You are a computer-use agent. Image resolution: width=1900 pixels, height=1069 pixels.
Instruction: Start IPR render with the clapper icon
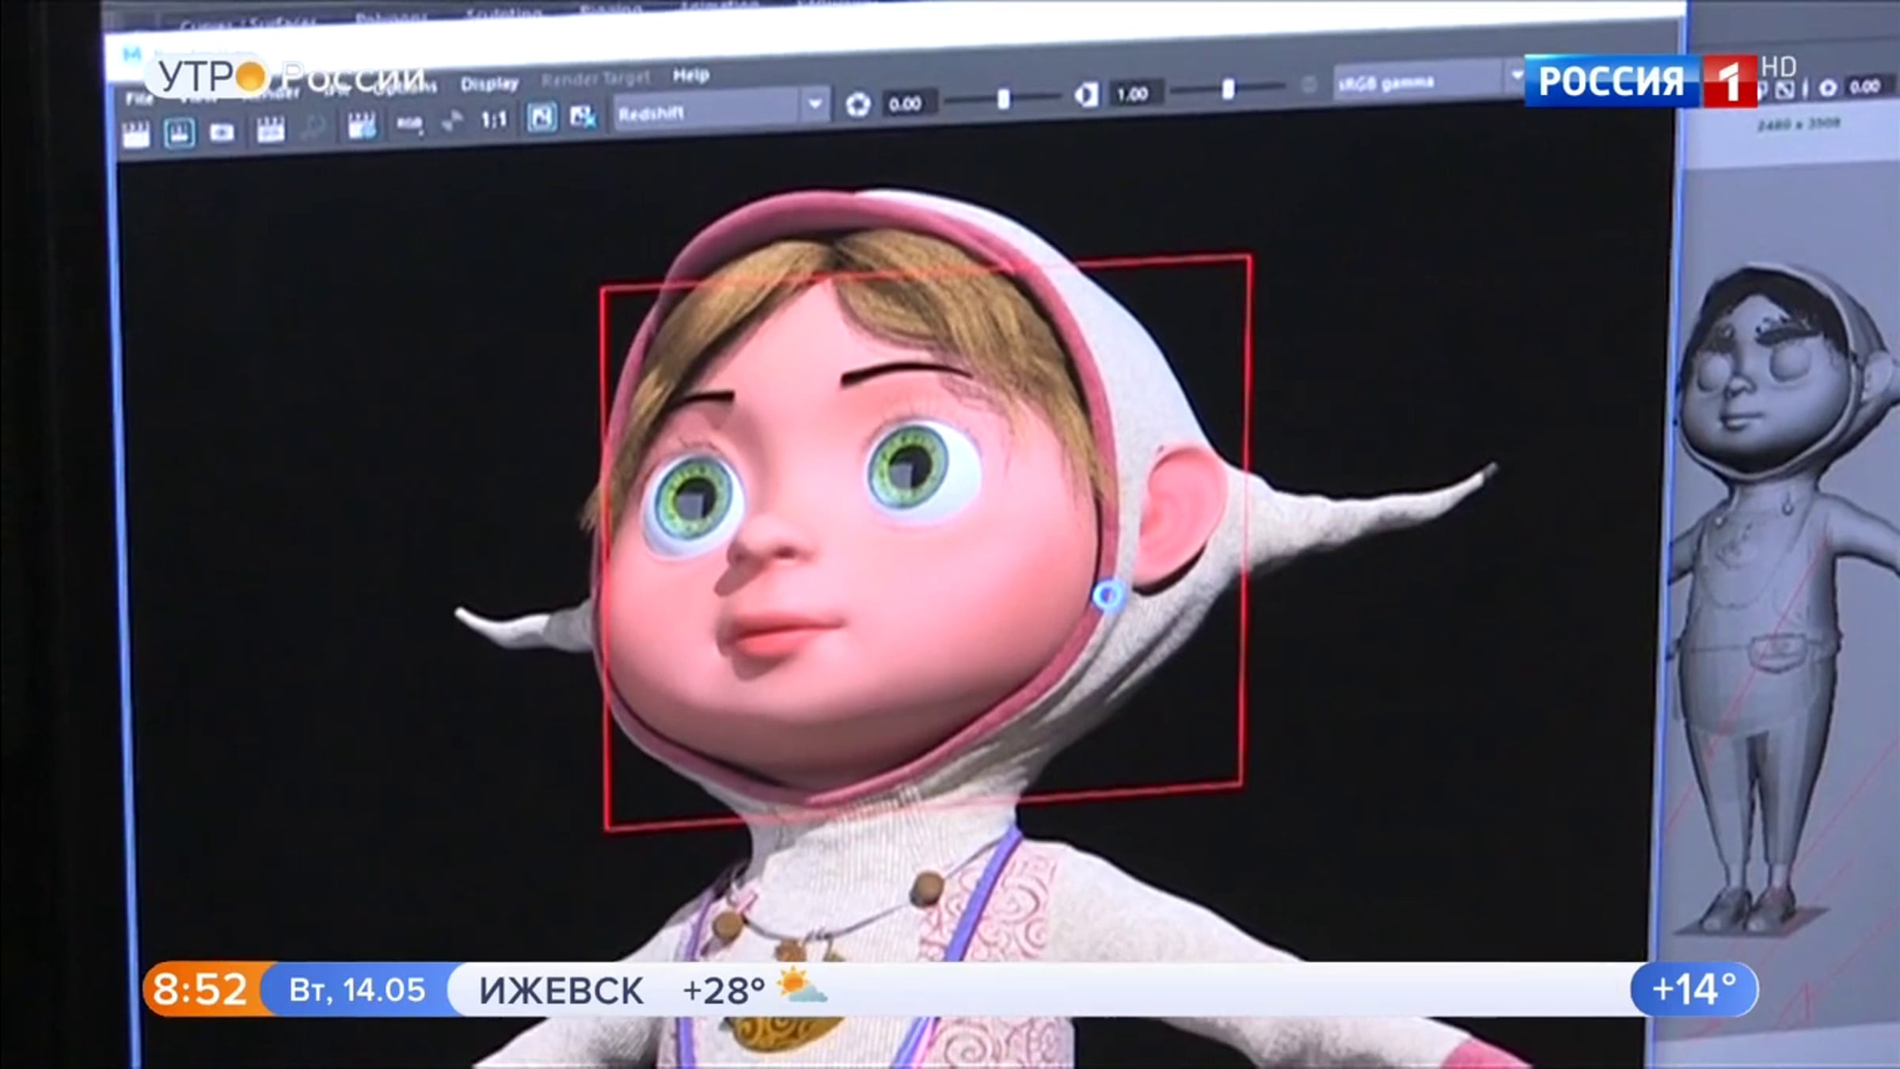click(271, 129)
